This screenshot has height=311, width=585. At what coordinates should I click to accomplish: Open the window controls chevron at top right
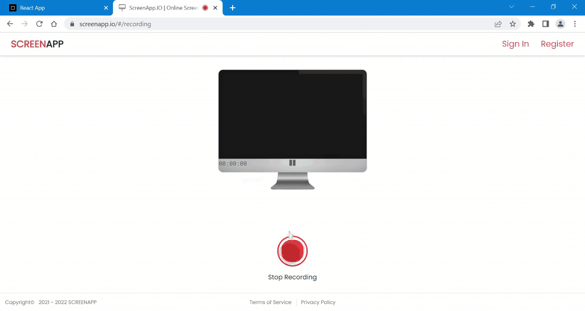click(511, 7)
